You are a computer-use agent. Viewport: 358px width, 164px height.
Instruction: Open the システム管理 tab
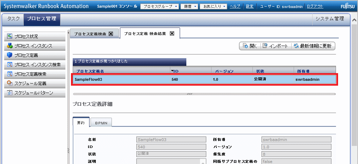point(330,19)
